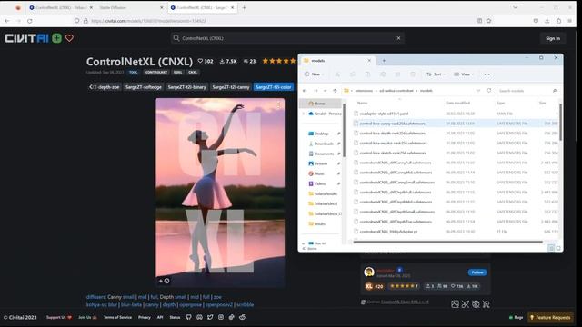Click the 7.5K downloads counter icon
Viewport: 582px width, 327px height.
[x=222, y=61]
